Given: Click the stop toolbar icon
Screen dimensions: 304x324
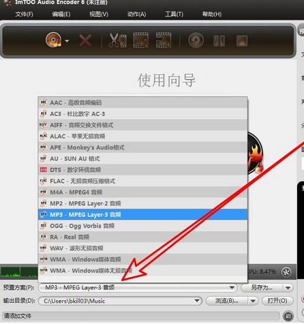Looking at the screenshot, I should pyautogui.click(x=242, y=41).
